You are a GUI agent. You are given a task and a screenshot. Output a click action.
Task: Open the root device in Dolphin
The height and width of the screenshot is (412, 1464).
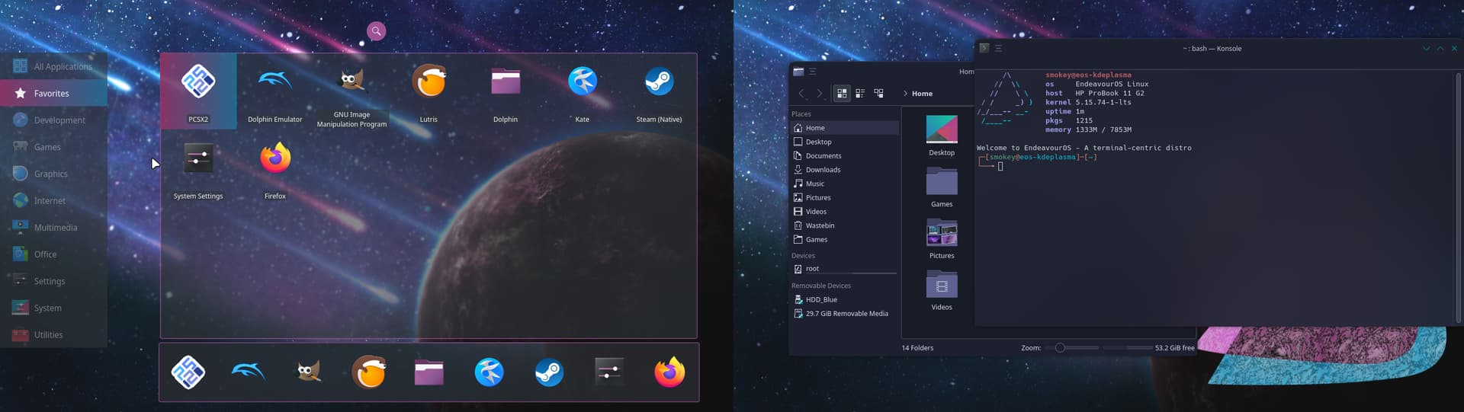(x=844, y=269)
